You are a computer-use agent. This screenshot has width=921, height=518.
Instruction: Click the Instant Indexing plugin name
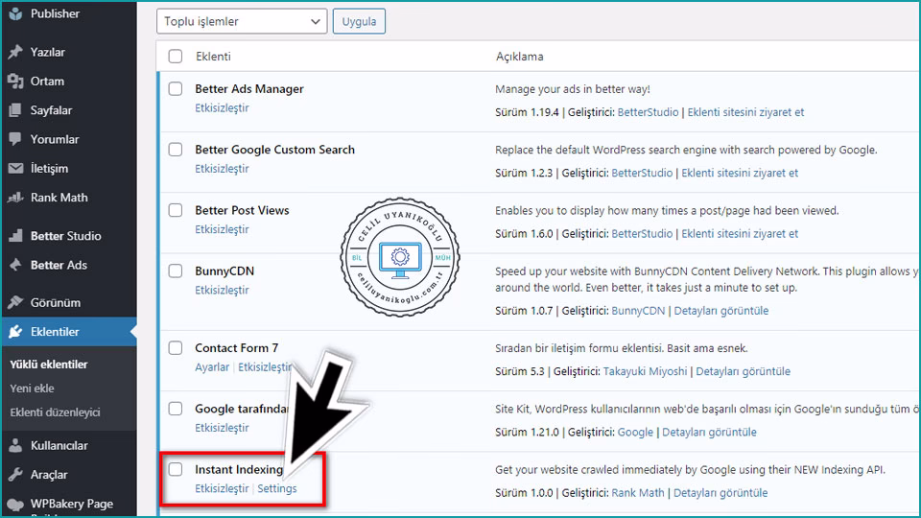tap(239, 469)
